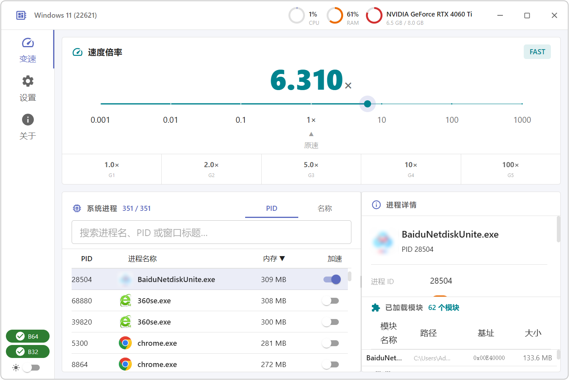Click the CPU usage ring gauge
The width and height of the screenshot is (569, 380).
[296, 15]
